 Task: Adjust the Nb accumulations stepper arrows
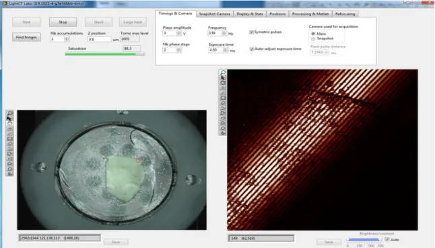(66, 39)
